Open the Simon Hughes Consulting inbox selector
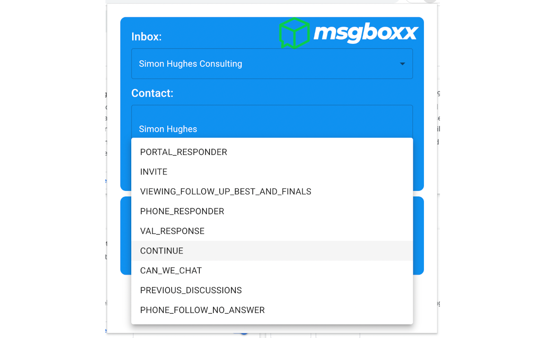The width and height of the screenshot is (542, 338). click(272, 63)
